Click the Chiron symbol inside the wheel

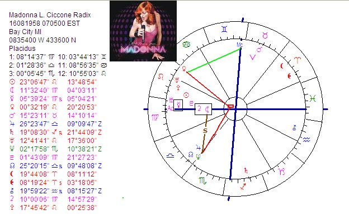pyautogui.click(x=294, y=127)
